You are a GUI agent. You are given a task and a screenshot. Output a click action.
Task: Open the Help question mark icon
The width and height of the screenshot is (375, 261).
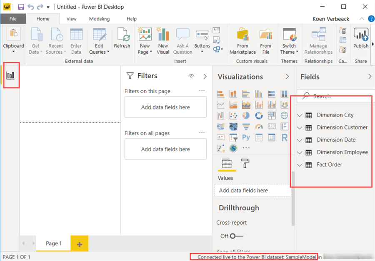click(371, 19)
